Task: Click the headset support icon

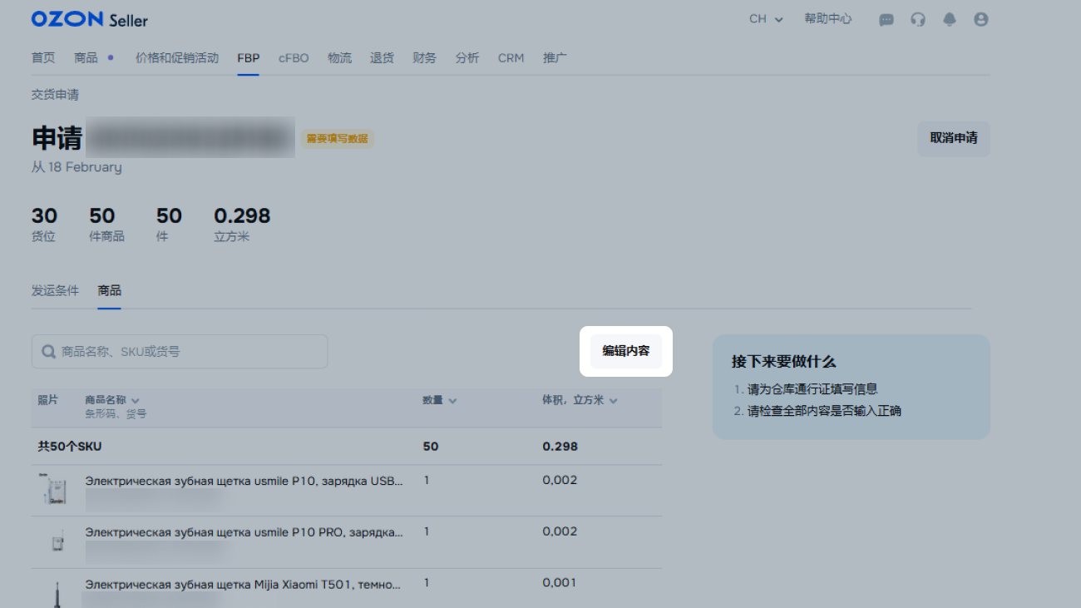Action: point(918,19)
